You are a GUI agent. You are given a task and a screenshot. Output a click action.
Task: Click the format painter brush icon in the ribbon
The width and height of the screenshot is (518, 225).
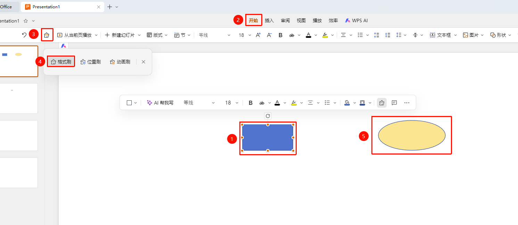coord(47,35)
